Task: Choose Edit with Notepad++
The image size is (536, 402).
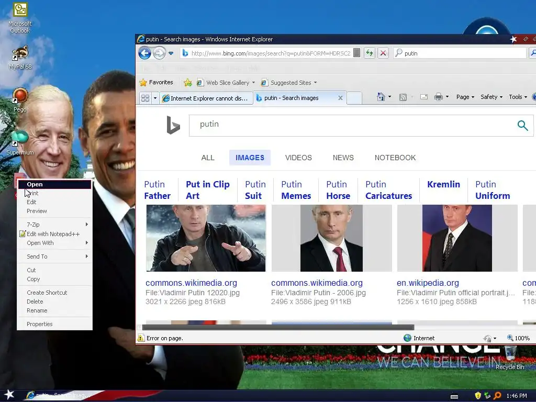Action: tap(54, 234)
